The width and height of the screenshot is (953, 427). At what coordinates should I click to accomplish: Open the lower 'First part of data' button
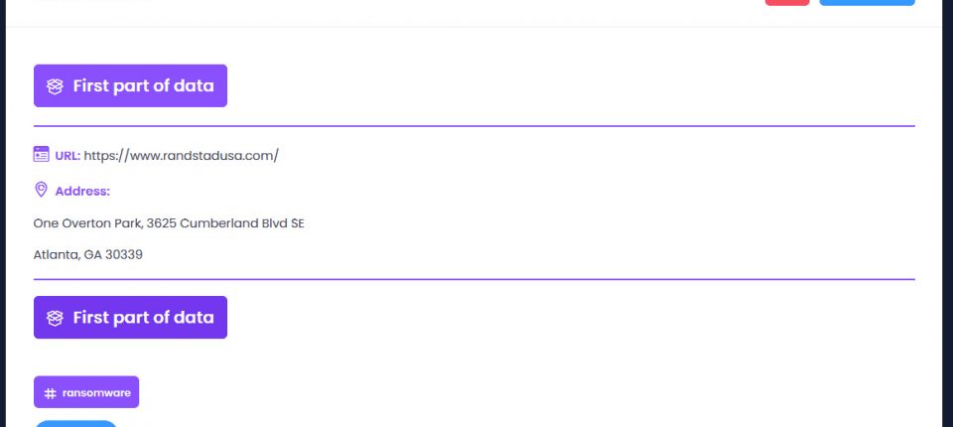[x=130, y=318]
